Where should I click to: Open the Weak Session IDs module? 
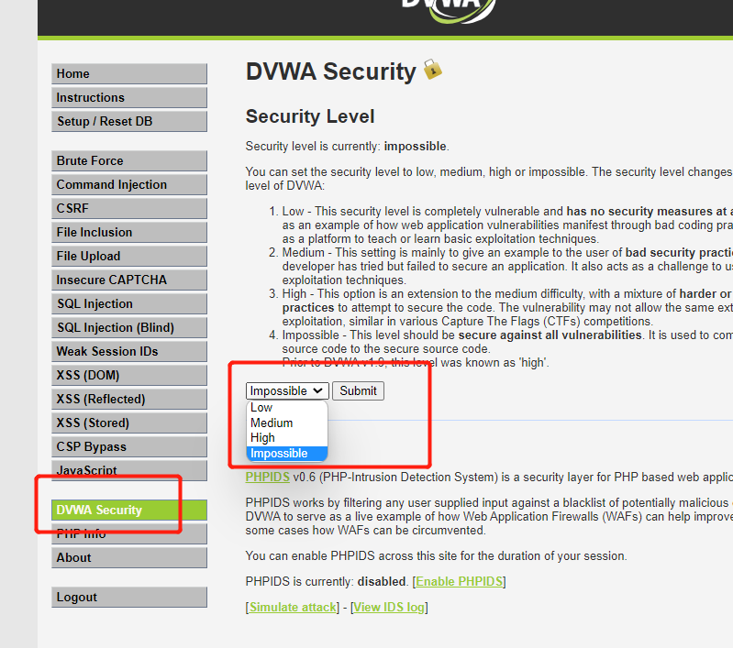[129, 351]
